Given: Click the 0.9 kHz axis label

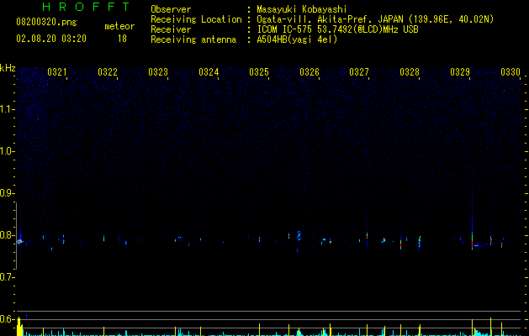Looking at the screenshot, I should pyautogui.click(x=7, y=193).
